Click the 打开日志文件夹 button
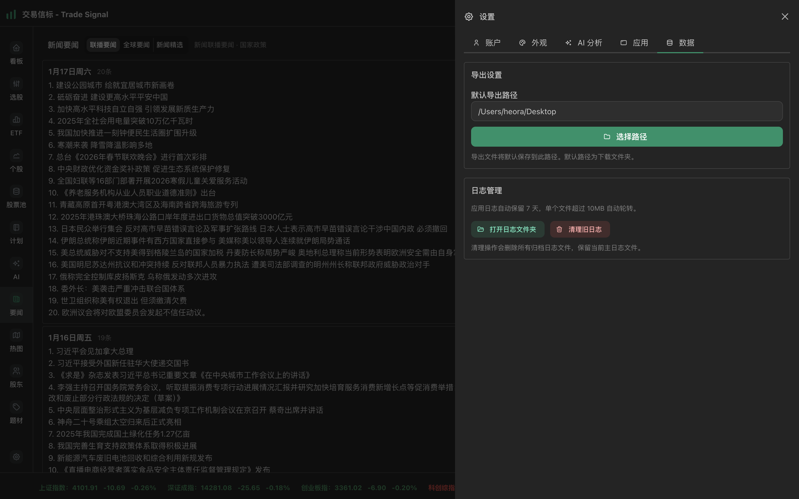Image resolution: width=799 pixels, height=499 pixels. point(507,229)
